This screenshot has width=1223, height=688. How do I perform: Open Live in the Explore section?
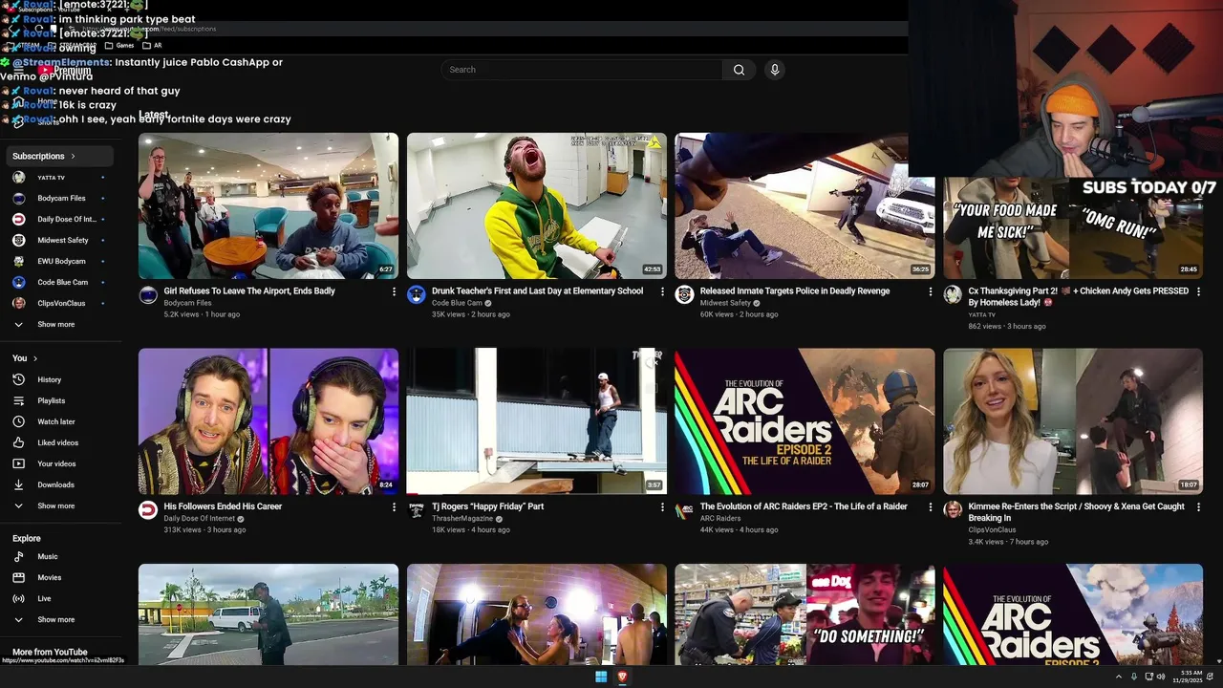pyautogui.click(x=61, y=598)
